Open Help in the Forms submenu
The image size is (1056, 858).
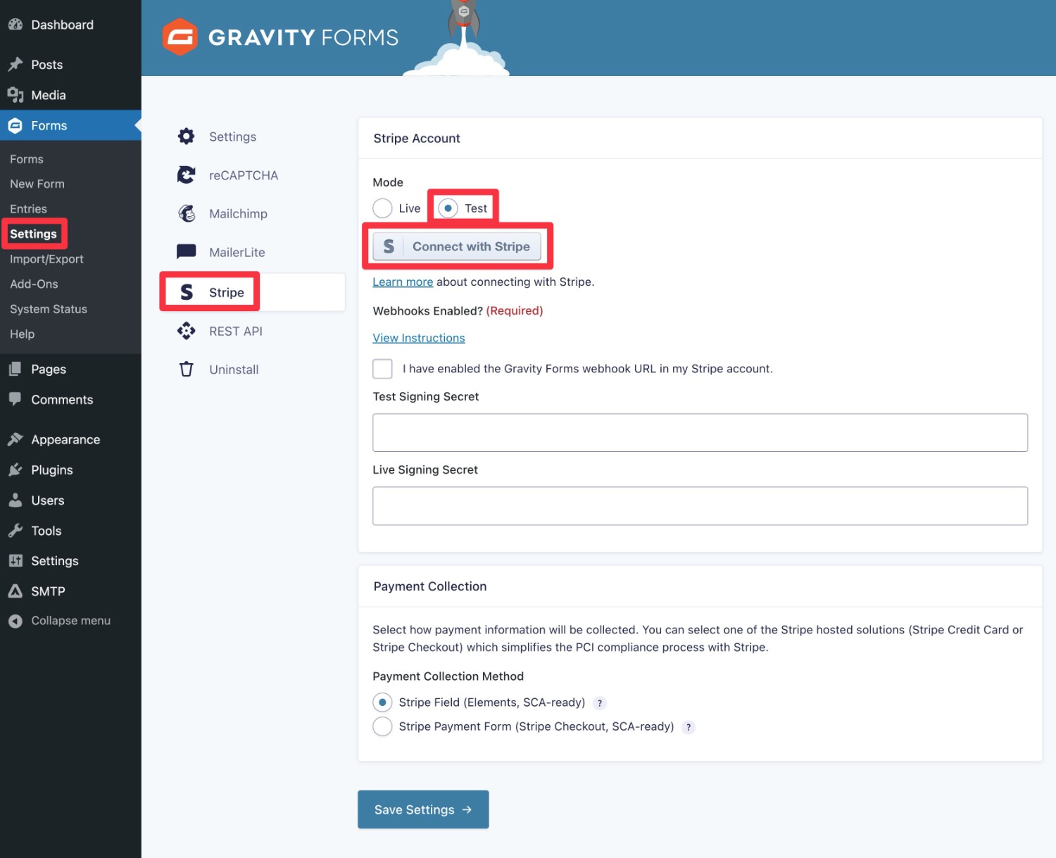tap(22, 334)
